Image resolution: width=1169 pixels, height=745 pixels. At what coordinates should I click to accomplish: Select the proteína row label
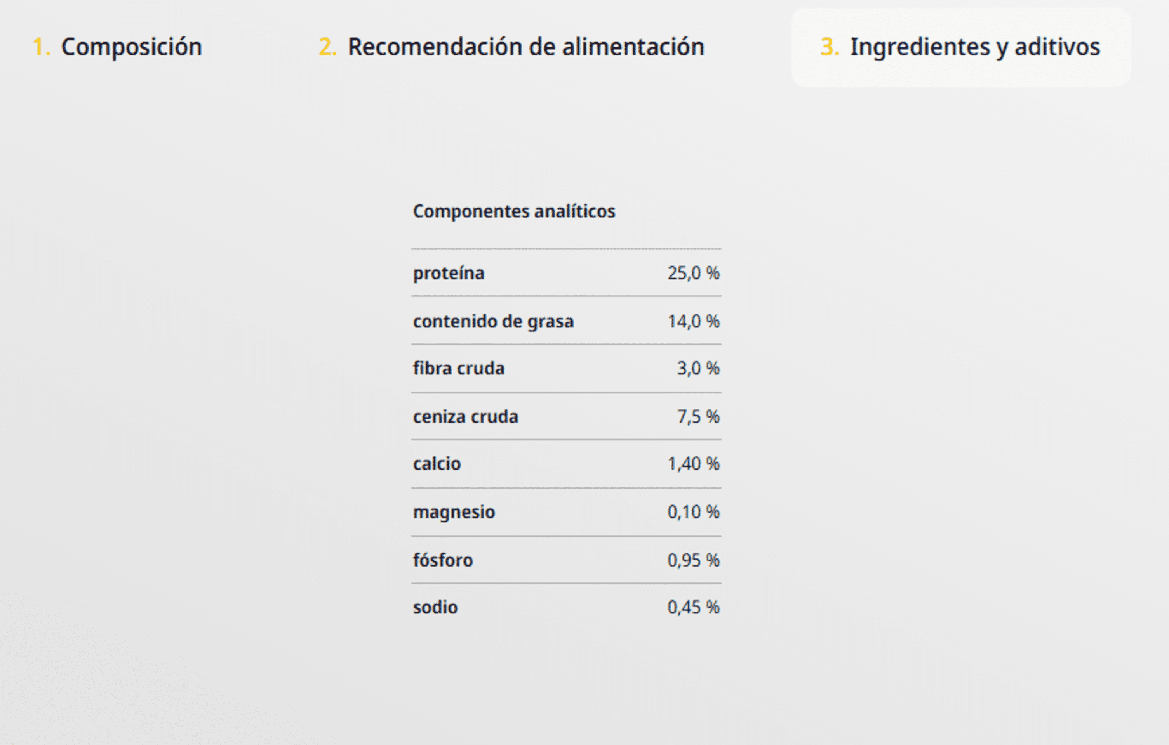449,273
